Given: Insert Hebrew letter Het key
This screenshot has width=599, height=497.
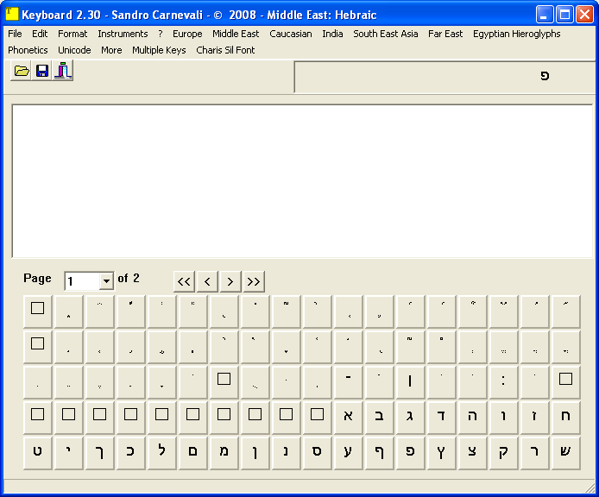Looking at the screenshot, I should click(565, 418).
